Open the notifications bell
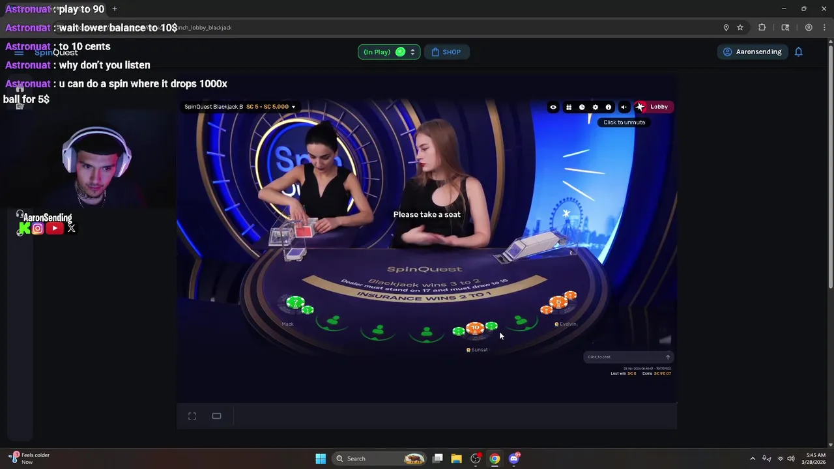 pos(799,52)
